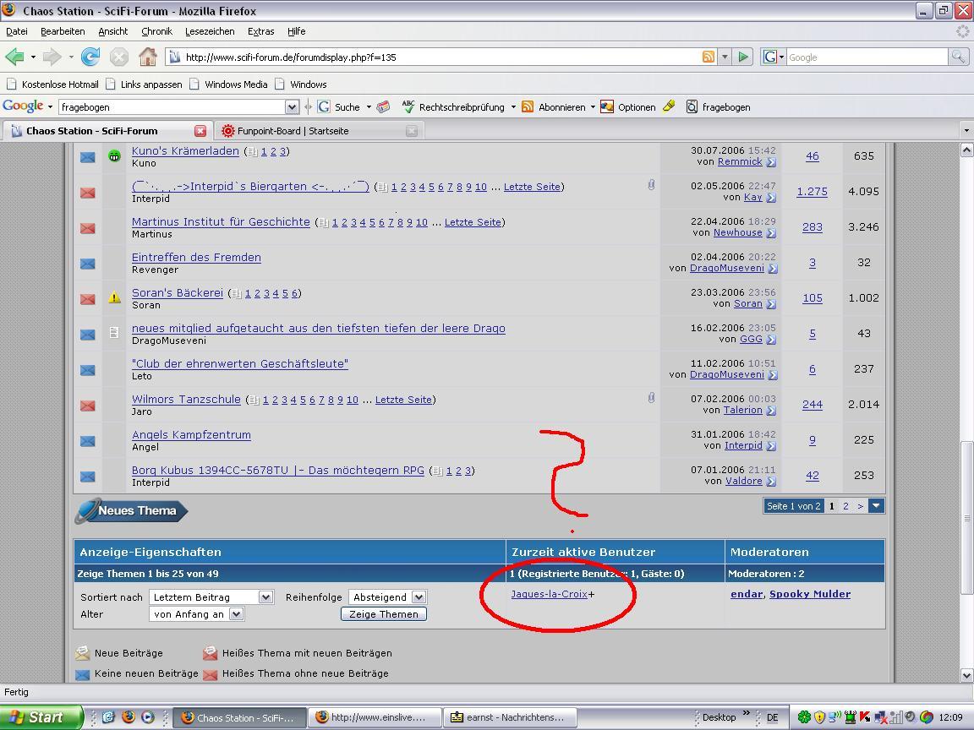
Task: Close the Chaos Station tab
Action: 200,131
